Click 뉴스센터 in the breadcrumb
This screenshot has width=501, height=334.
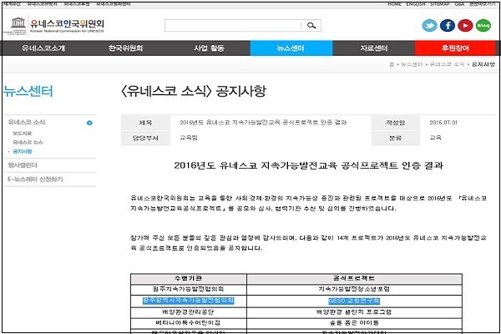coord(412,64)
